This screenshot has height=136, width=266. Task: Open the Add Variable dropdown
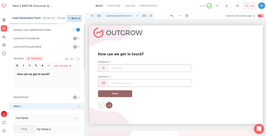click(x=62, y=66)
